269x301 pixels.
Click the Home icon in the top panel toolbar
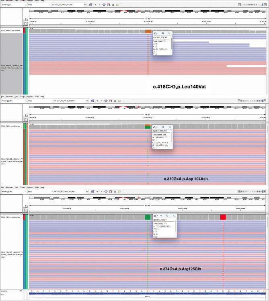click(x=90, y=5)
